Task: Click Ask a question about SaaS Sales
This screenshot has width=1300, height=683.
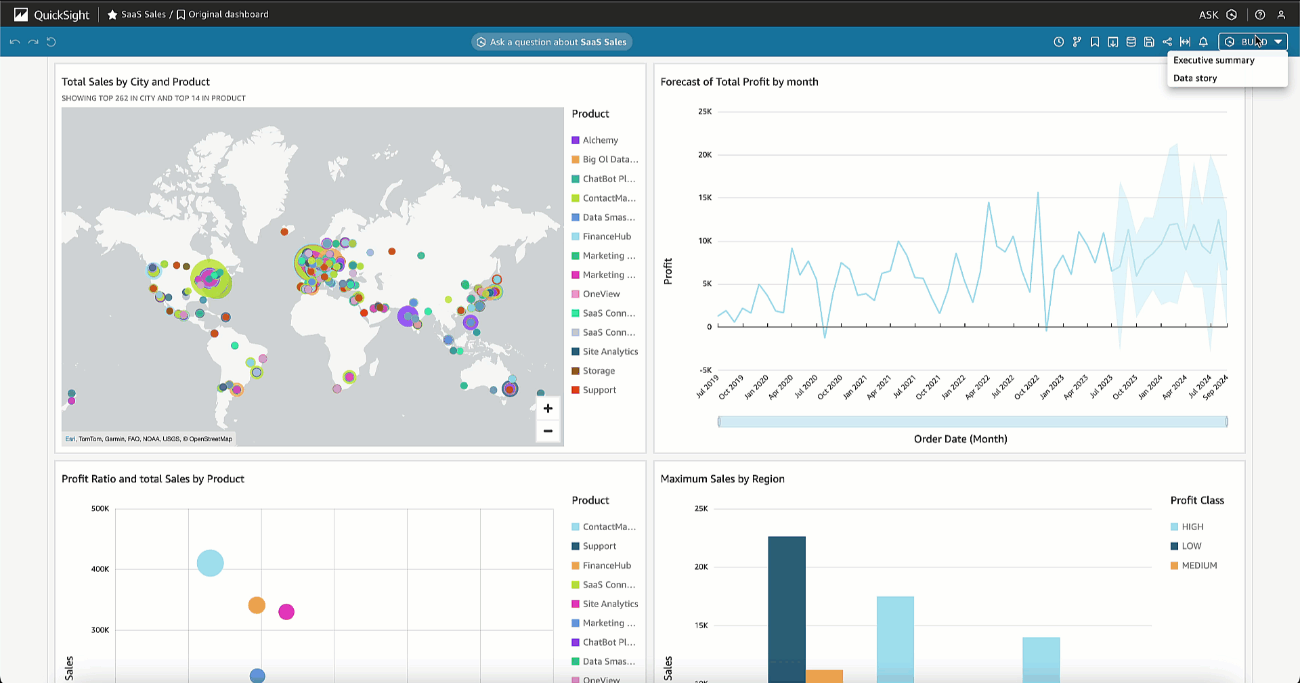Action: click(552, 42)
